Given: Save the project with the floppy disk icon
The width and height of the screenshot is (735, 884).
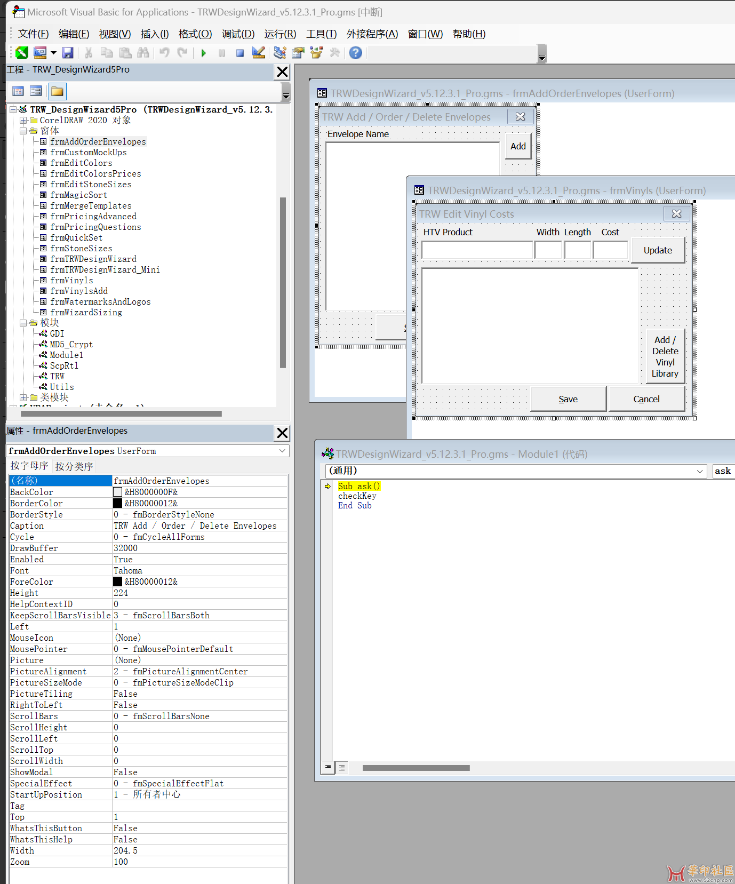Looking at the screenshot, I should click(67, 53).
